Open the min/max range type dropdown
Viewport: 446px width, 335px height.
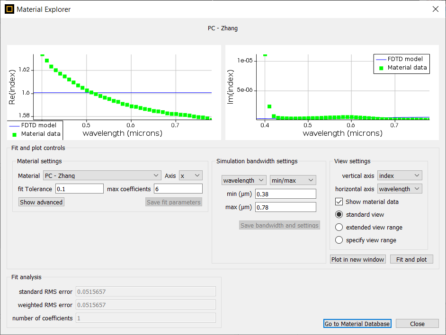tap(293, 180)
